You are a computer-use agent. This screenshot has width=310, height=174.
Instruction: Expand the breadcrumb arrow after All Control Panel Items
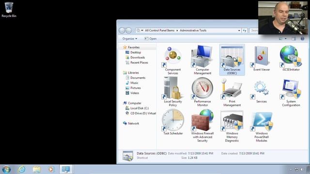177,30
